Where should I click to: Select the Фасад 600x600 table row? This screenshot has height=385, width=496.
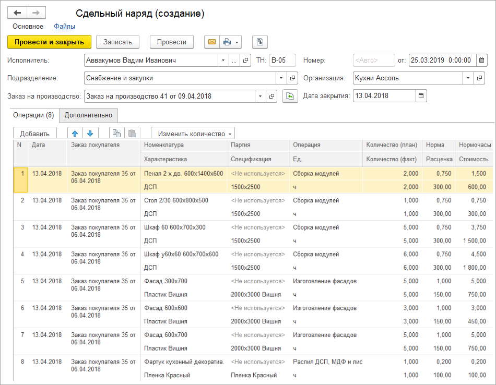(x=166, y=308)
